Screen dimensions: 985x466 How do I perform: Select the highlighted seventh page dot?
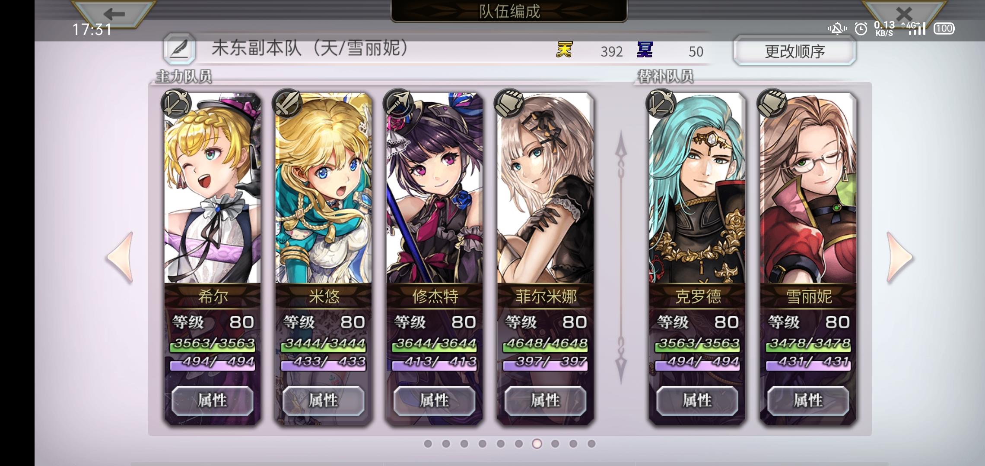[537, 444]
